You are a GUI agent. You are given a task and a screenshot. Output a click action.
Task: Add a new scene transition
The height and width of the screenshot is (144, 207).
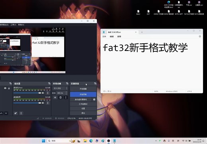(55, 97)
